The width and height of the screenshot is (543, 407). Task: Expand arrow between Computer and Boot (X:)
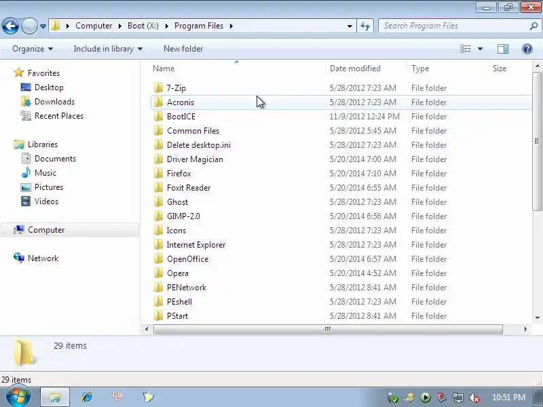tap(120, 26)
